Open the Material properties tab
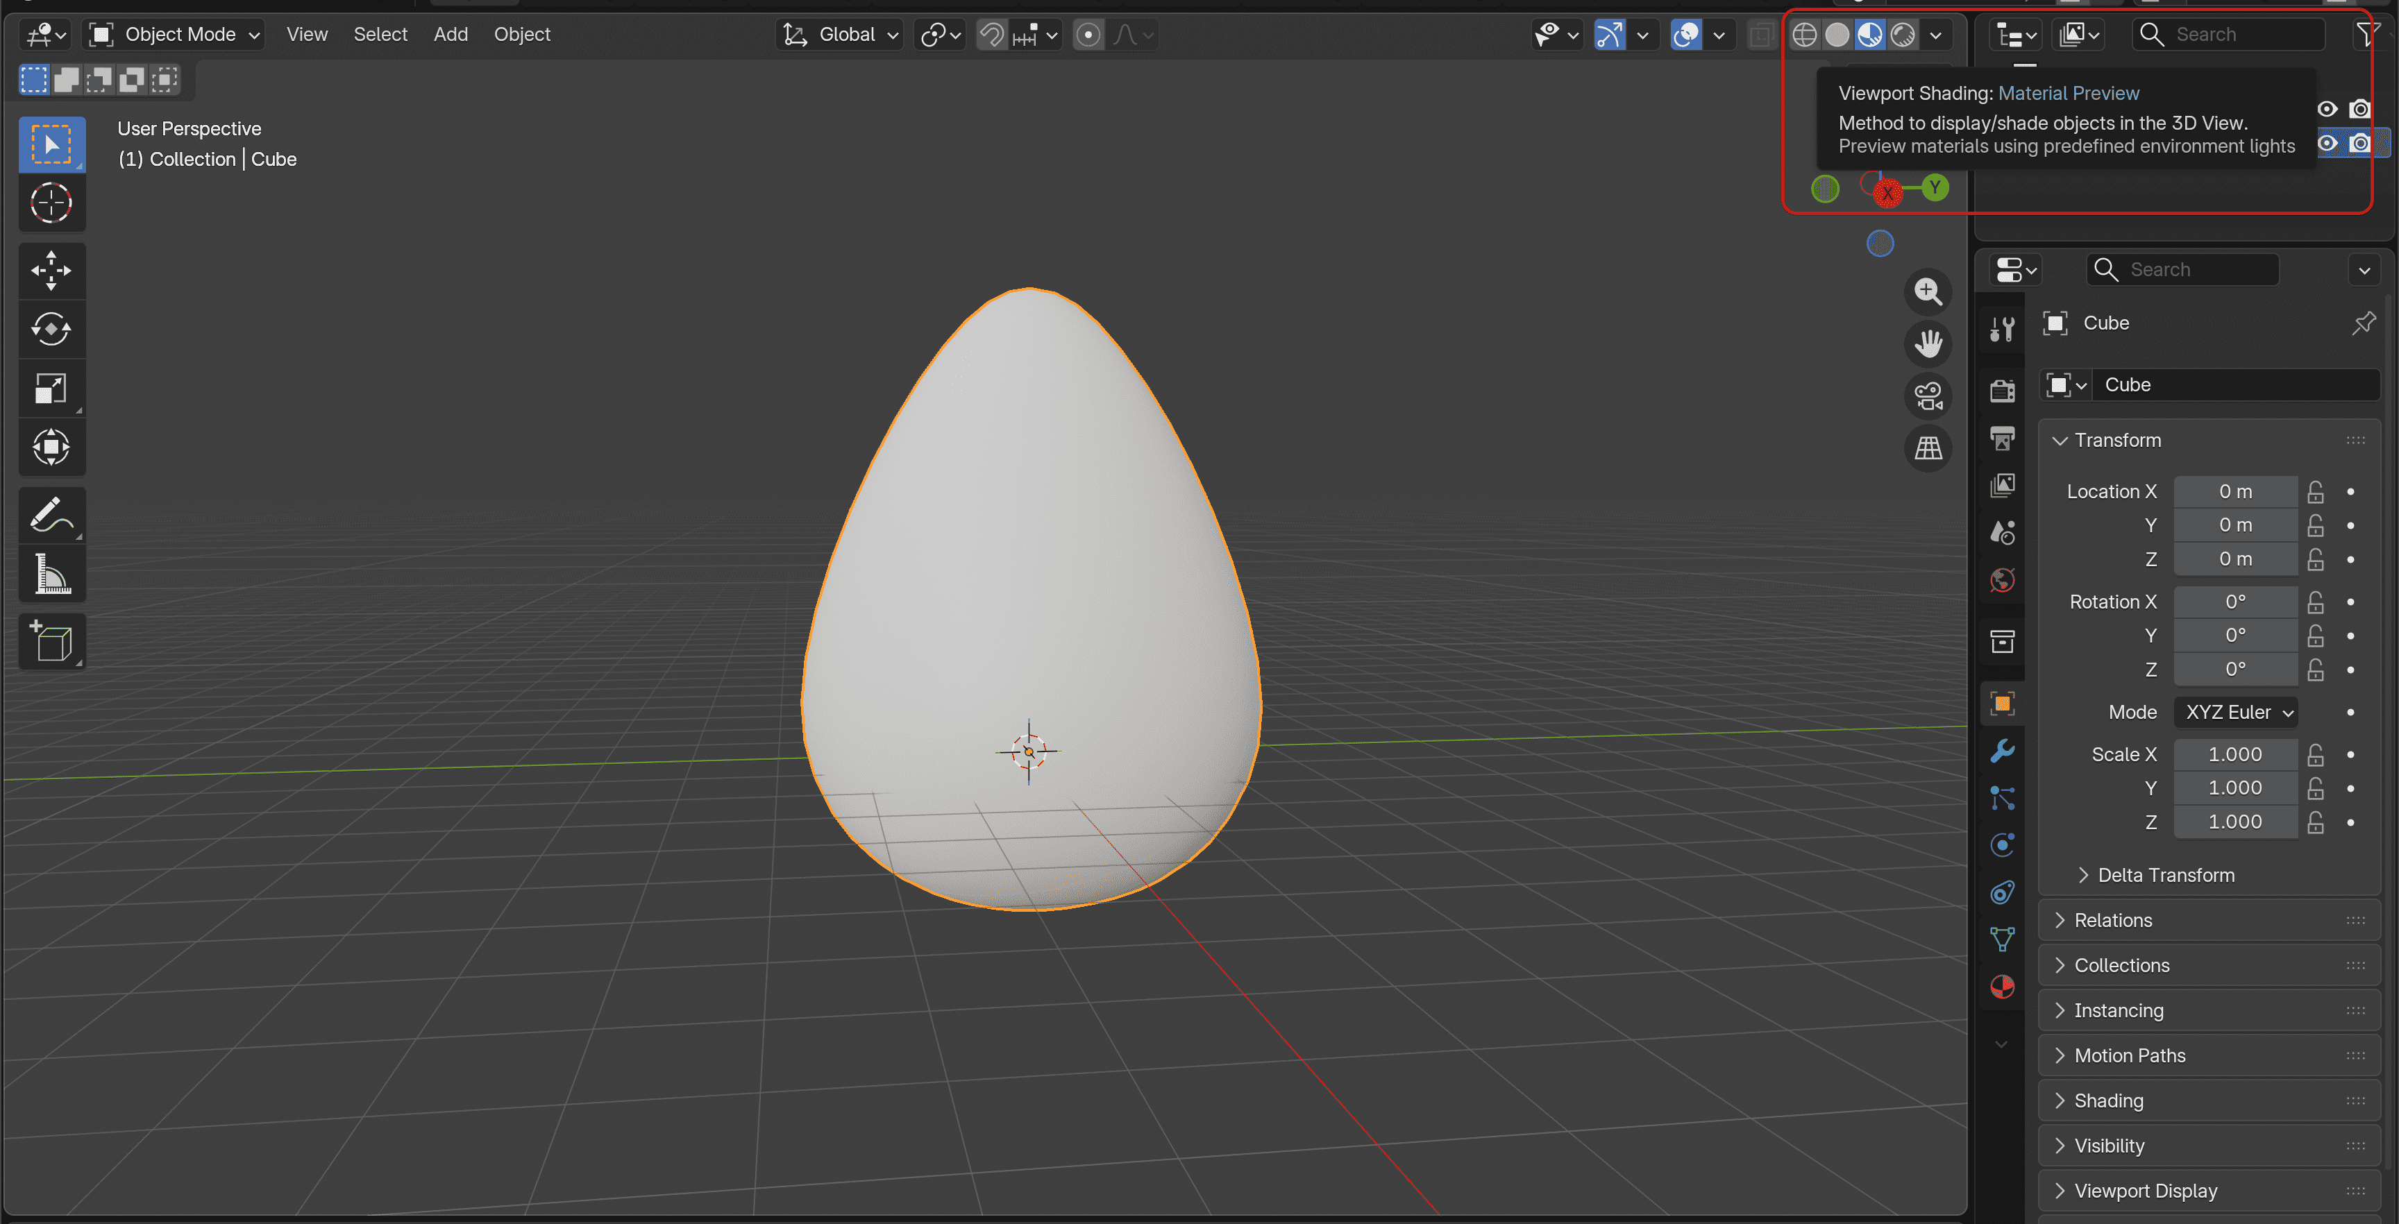 pyautogui.click(x=2002, y=987)
